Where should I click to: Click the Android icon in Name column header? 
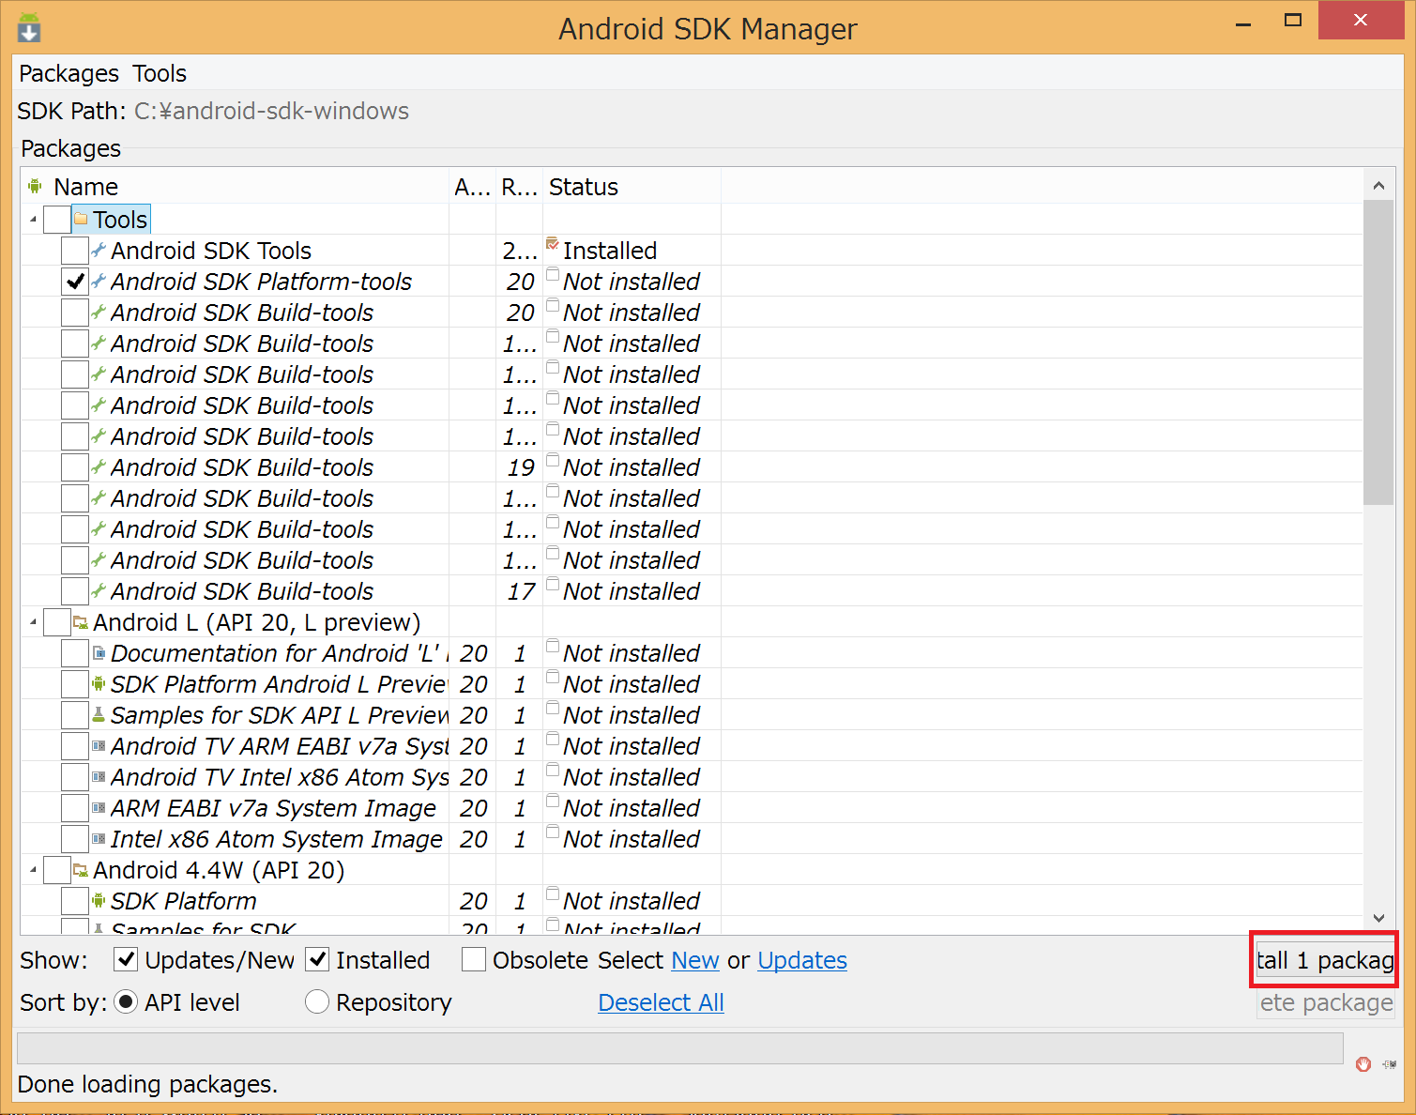pos(35,186)
